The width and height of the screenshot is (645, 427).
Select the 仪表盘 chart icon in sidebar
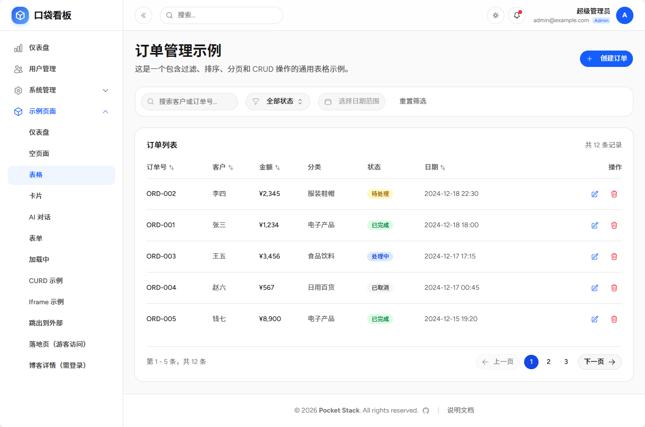(18, 48)
